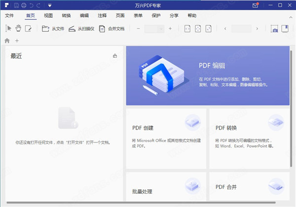Click the app logo in title bar
The image size is (296, 207).
pyautogui.click(x=6, y=5)
